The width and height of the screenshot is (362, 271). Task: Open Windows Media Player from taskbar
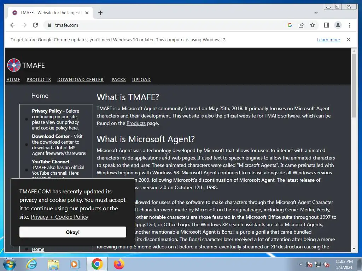75,264
